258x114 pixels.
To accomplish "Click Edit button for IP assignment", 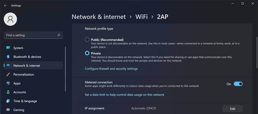I will (232, 109).
